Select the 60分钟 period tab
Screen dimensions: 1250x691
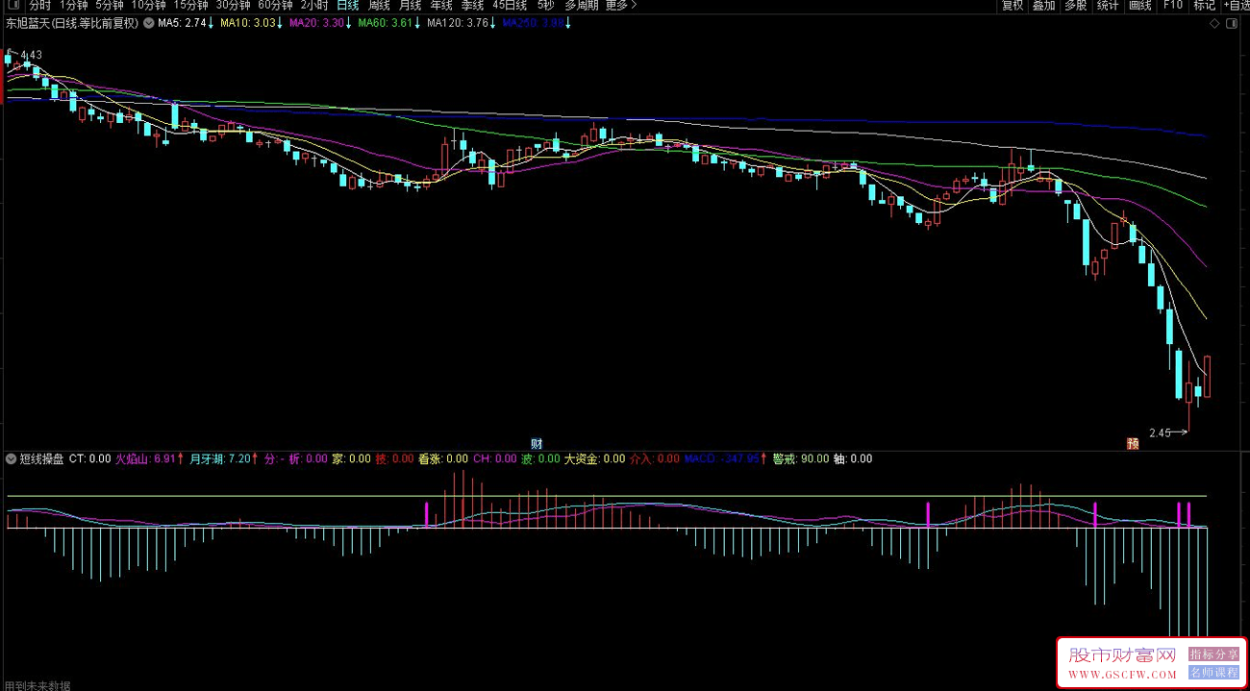(x=275, y=5)
